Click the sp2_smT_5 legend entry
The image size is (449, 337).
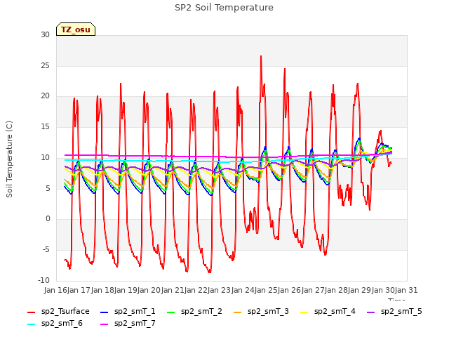(x=394, y=312)
